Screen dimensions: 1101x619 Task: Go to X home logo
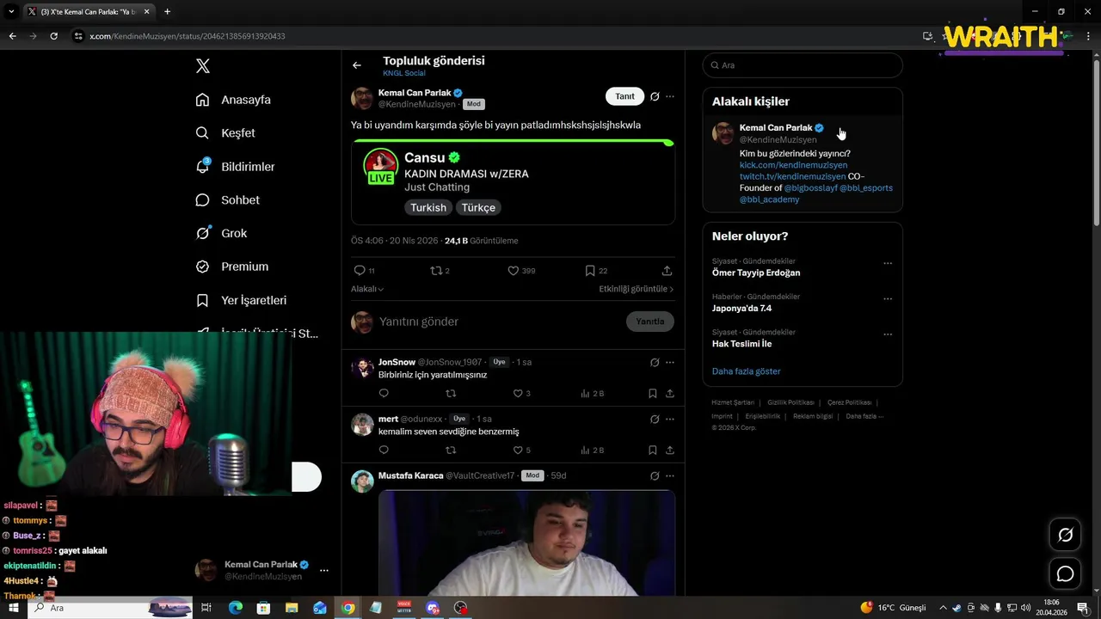click(203, 66)
